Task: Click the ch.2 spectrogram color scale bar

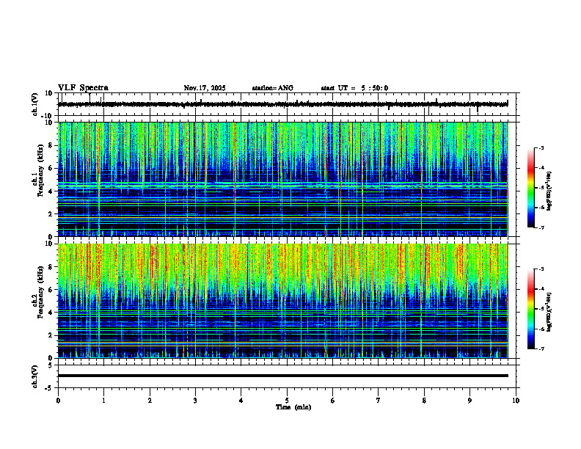Action: click(x=531, y=309)
